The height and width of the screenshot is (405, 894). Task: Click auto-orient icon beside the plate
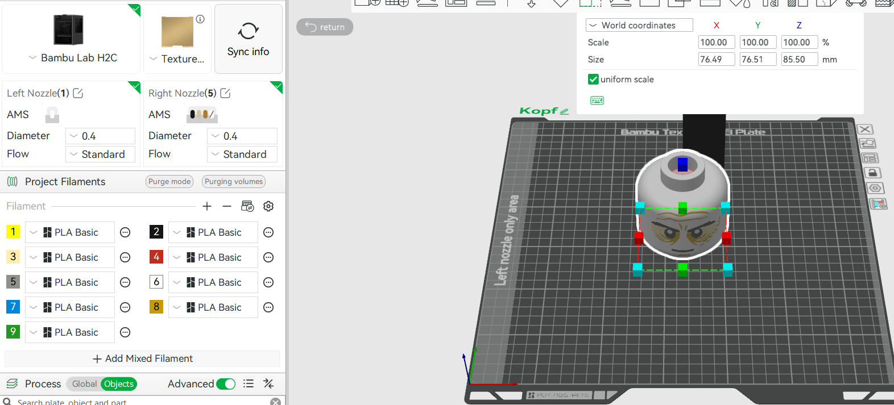pos(867,144)
